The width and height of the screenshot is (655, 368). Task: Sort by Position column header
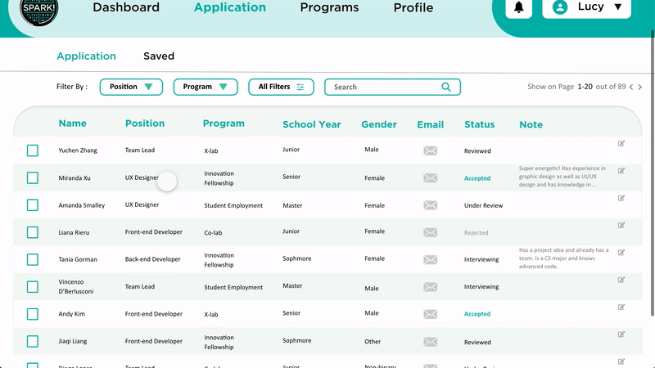pyautogui.click(x=145, y=123)
